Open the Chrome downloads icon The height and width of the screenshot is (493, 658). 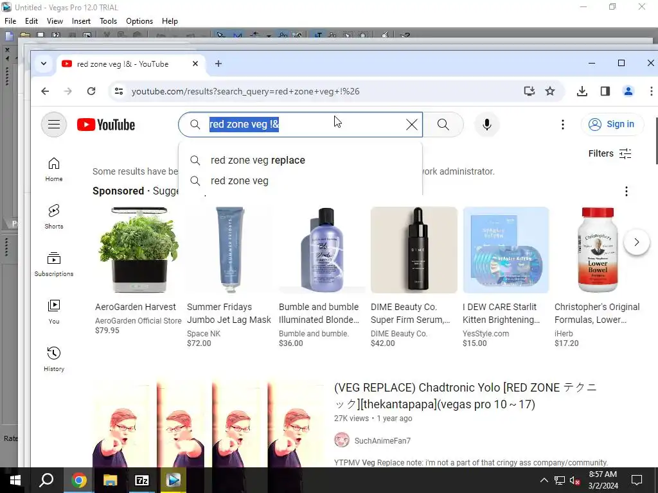582,91
